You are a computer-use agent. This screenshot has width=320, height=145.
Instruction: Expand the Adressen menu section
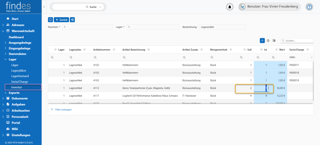[3, 25]
